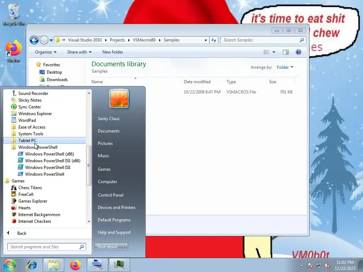Launch Windows PowerShell ISE
The image size is (363, 272).
tap(48, 168)
